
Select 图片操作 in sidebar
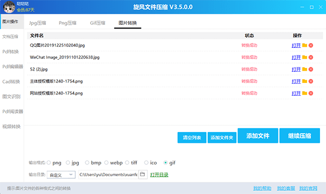pos(12,22)
